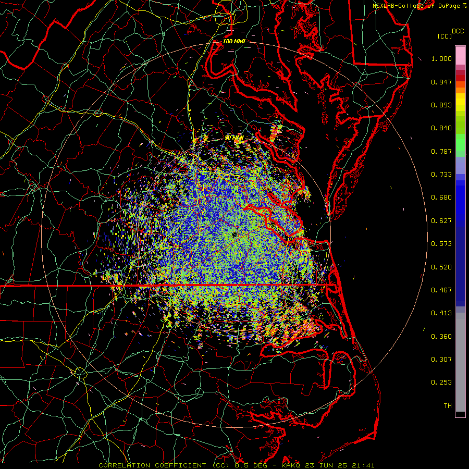
Task: Click the 0.893 scale value
Action: point(441,105)
